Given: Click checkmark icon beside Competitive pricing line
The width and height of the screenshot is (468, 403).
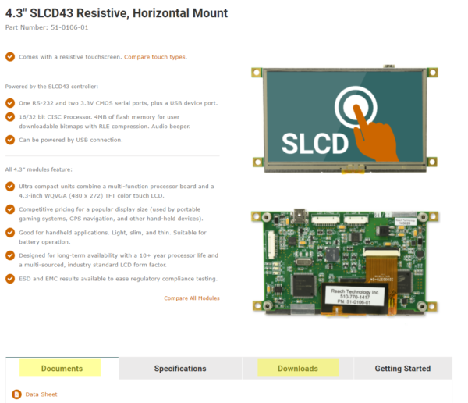Looking at the screenshot, I should [x=10, y=209].
